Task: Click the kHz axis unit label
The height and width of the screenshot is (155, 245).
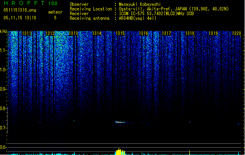Action: click(x=4, y=31)
